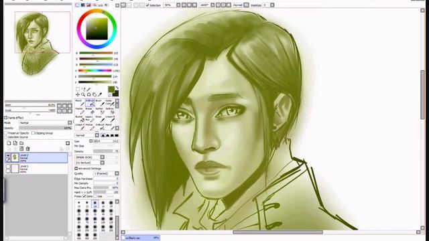Viewport: 429px width, 241px height.
Task: Select the 100 brush size preset
Action: pyautogui.click(x=103, y=220)
